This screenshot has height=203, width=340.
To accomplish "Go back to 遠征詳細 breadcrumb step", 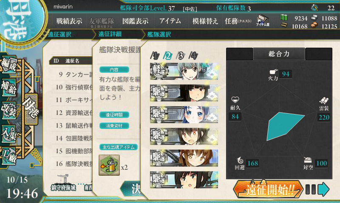I will 110,34.
